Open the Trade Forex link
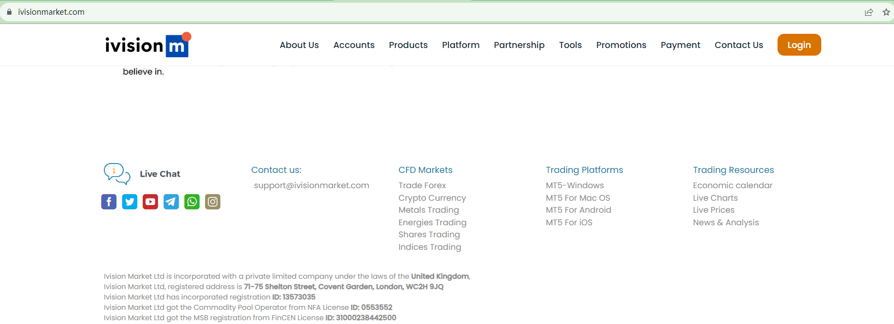This screenshot has width=894, height=324. [x=422, y=185]
